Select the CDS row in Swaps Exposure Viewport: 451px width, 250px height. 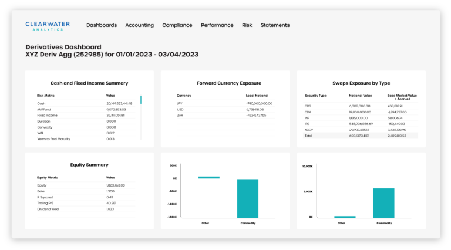click(x=360, y=106)
